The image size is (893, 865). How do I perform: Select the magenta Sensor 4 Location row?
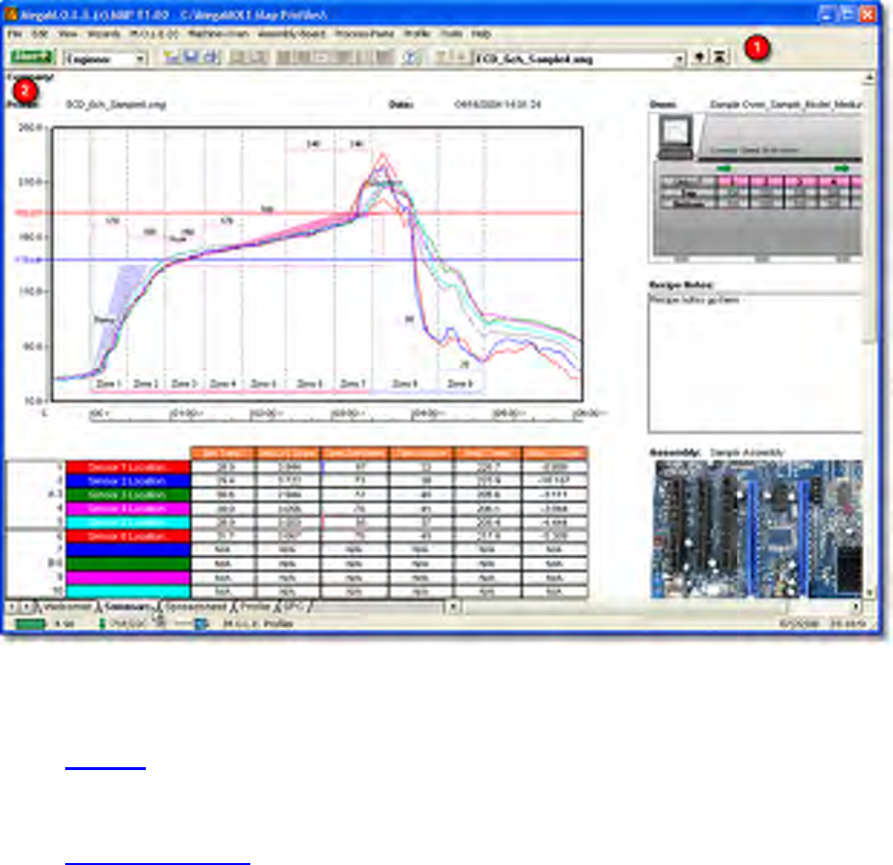(128, 508)
